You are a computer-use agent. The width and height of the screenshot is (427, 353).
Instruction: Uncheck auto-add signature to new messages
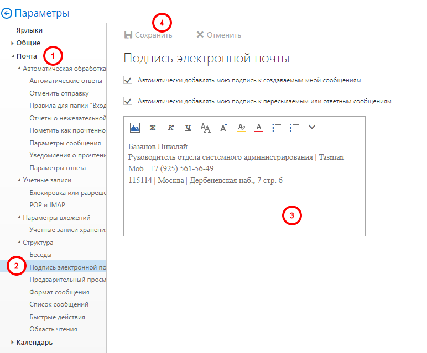click(128, 81)
